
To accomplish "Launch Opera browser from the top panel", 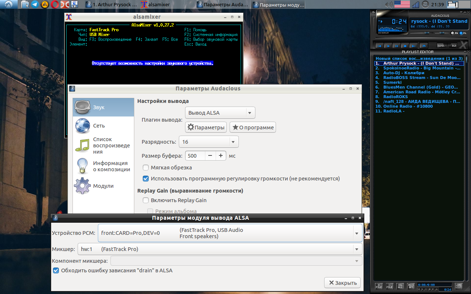I will click(x=54, y=4).
